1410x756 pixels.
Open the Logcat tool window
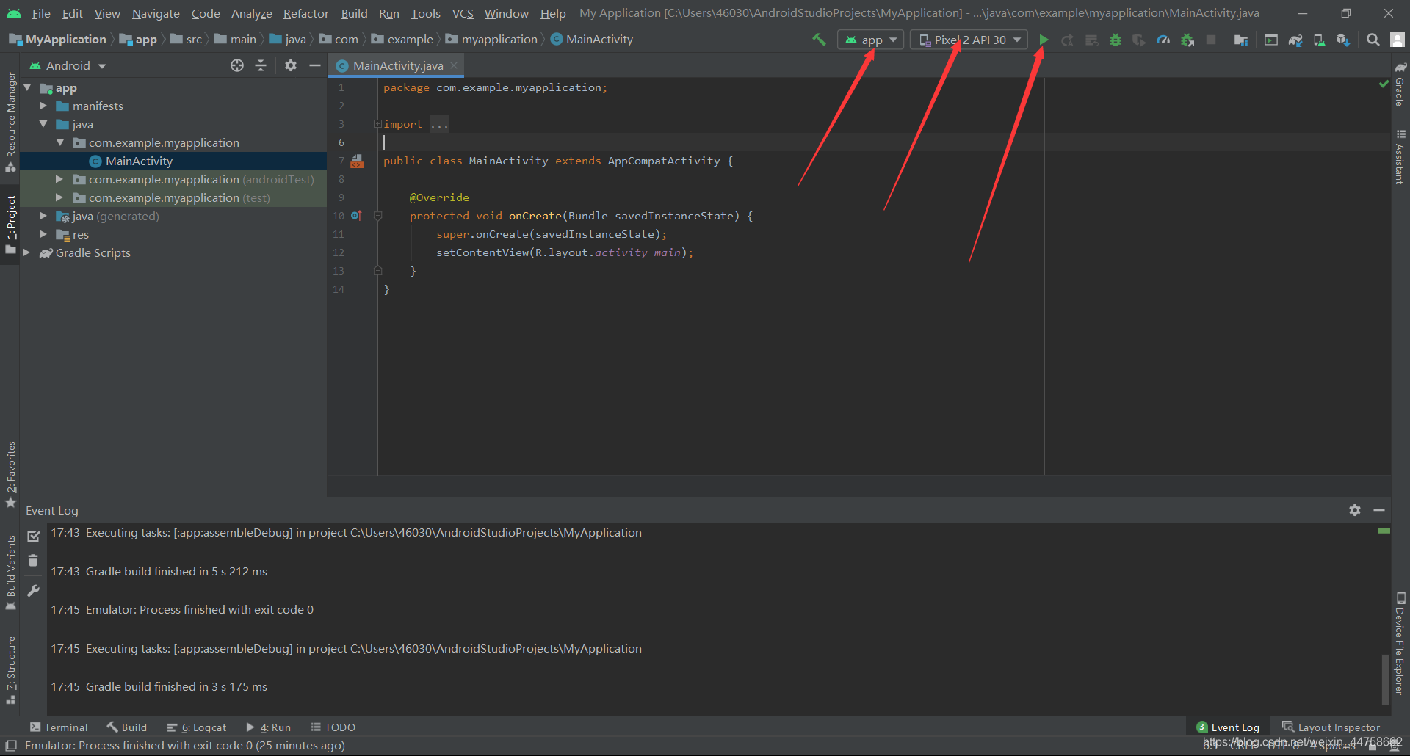click(197, 727)
